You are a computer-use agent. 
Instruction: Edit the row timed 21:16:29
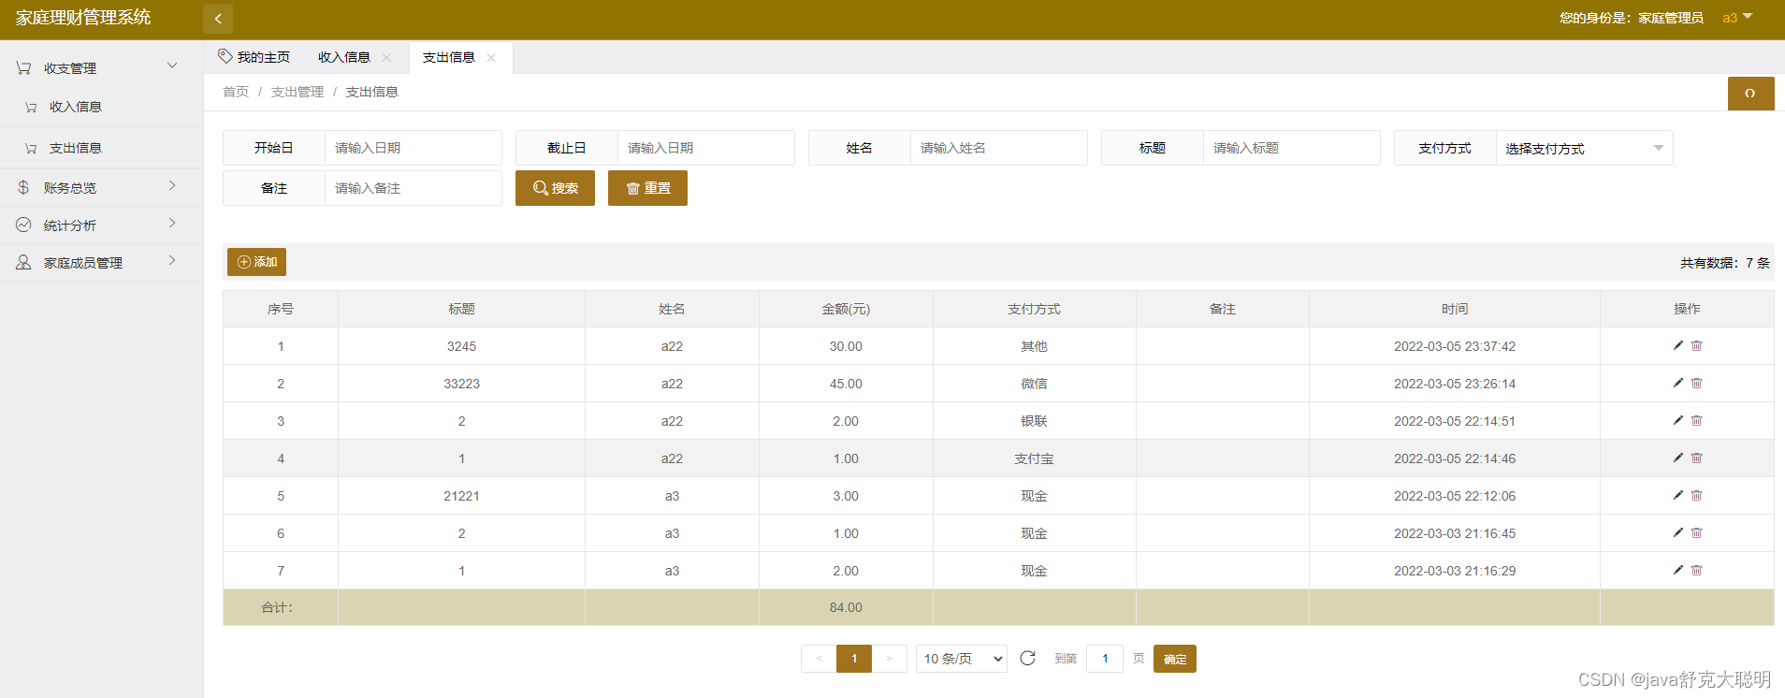tap(1678, 570)
